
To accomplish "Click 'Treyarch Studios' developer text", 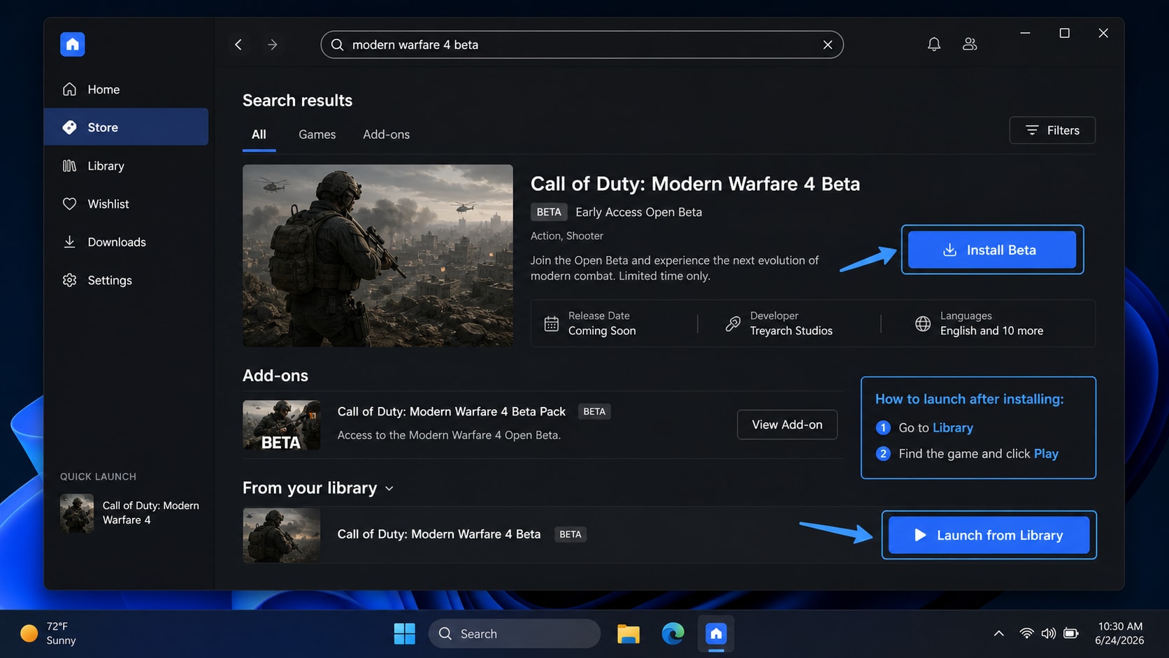I will [x=791, y=331].
